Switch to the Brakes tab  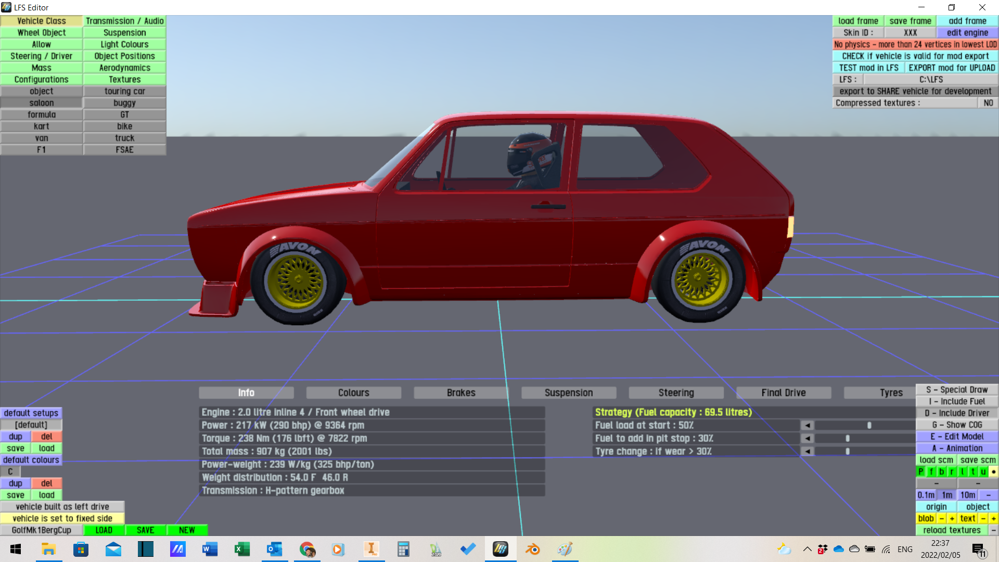pyautogui.click(x=460, y=393)
